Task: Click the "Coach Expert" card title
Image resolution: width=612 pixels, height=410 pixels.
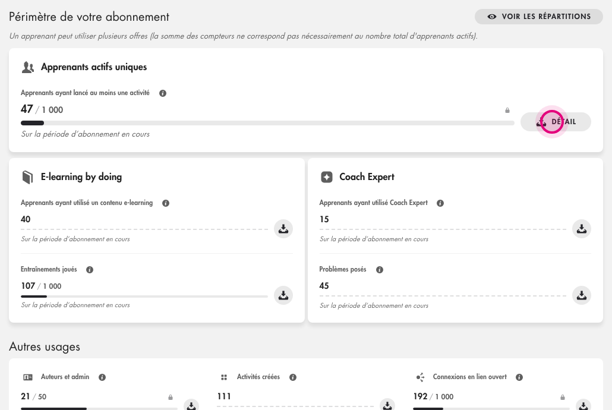Action: [367, 177]
